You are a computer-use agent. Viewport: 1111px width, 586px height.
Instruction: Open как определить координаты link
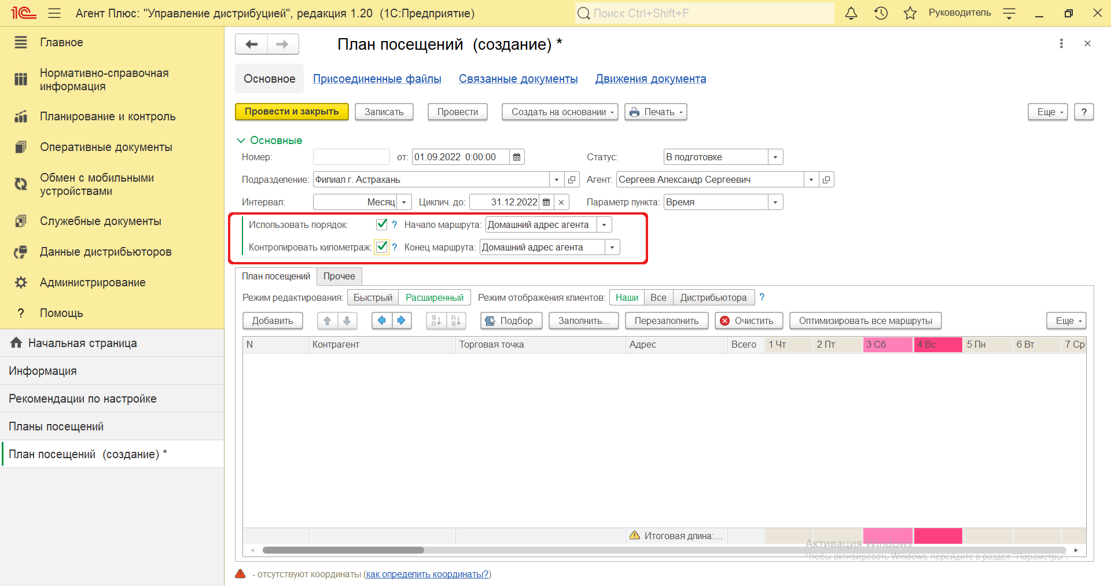[428, 574]
